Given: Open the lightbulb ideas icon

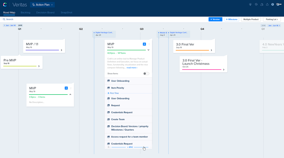Looking at the screenshot, I should coord(250,4).
